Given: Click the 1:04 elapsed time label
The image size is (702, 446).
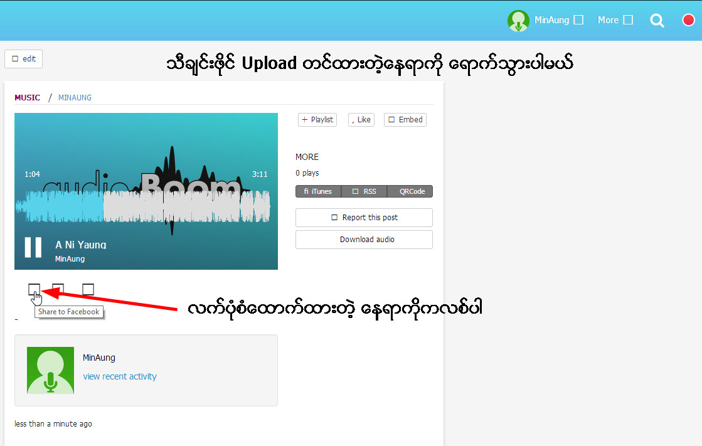Looking at the screenshot, I should (32, 174).
